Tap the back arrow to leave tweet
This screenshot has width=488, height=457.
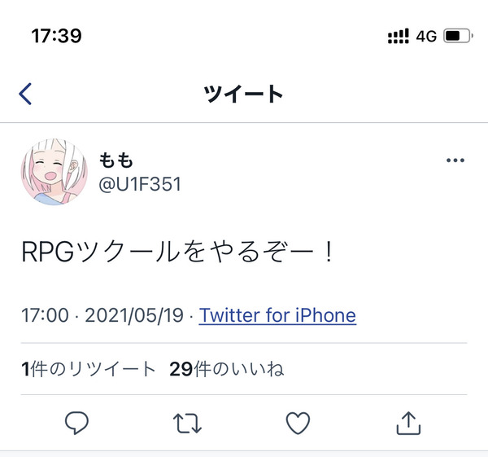pos(25,94)
